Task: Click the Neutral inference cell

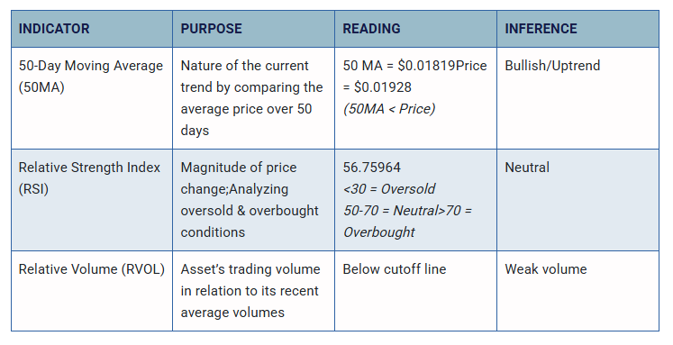Action: tap(578, 200)
